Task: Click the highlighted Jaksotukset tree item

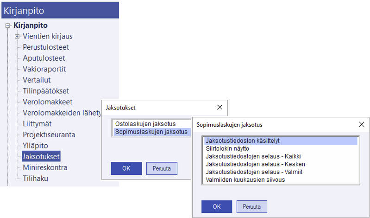Action: (41, 156)
